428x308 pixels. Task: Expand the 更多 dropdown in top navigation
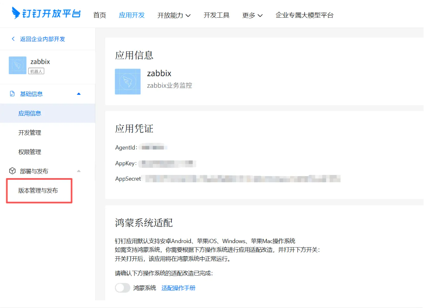[252, 15]
